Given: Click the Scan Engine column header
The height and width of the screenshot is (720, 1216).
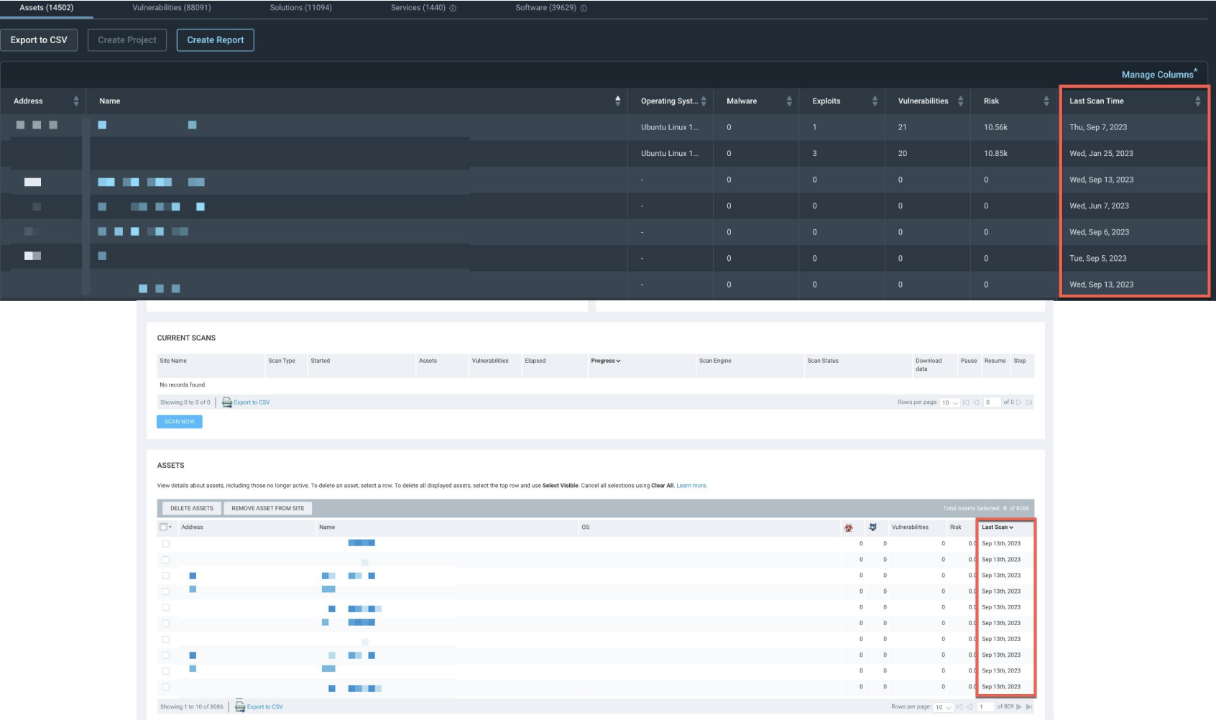Looking at the screenshot, I should [715, 361].
